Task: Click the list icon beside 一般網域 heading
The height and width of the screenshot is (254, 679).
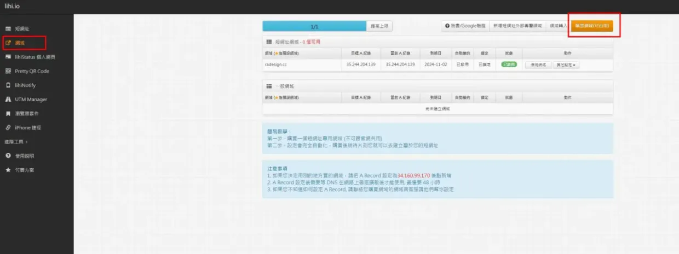Action: pyautogui.click(x=269, y=86)
